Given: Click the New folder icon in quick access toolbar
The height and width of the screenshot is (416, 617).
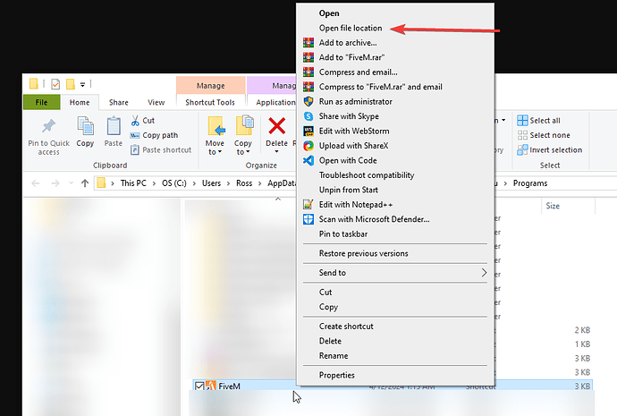Looking at the screenshot, I should point(71,84).
